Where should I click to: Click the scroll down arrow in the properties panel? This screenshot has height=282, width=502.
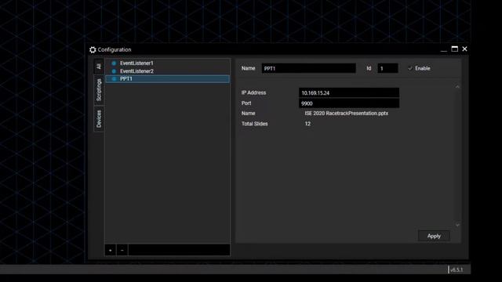pyautogui.click(x=457, y=225)
